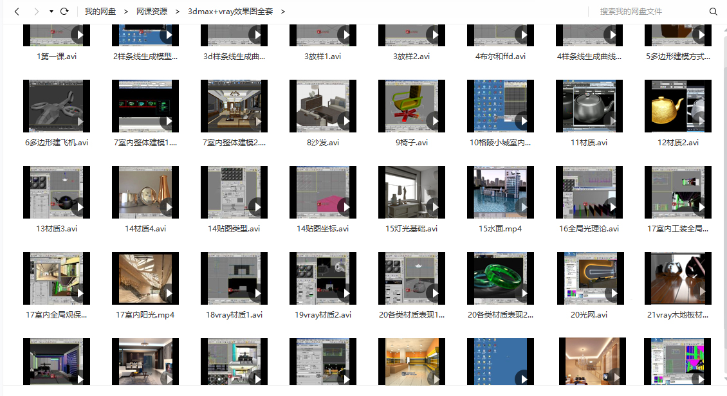The image size is (727, 396).
Task: Open 20各类材质表现2 jade rings thumbnail
Action: coord(501,278)
